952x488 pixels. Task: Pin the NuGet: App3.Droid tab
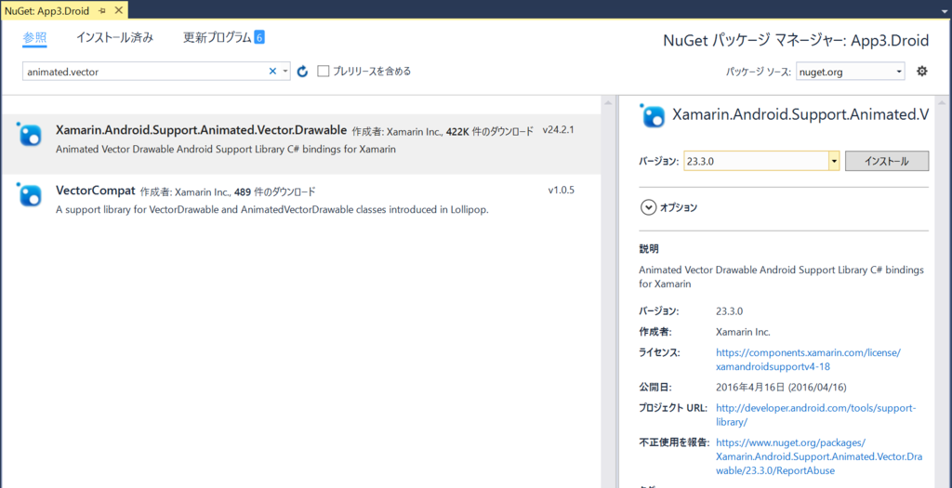coord(101,10)
